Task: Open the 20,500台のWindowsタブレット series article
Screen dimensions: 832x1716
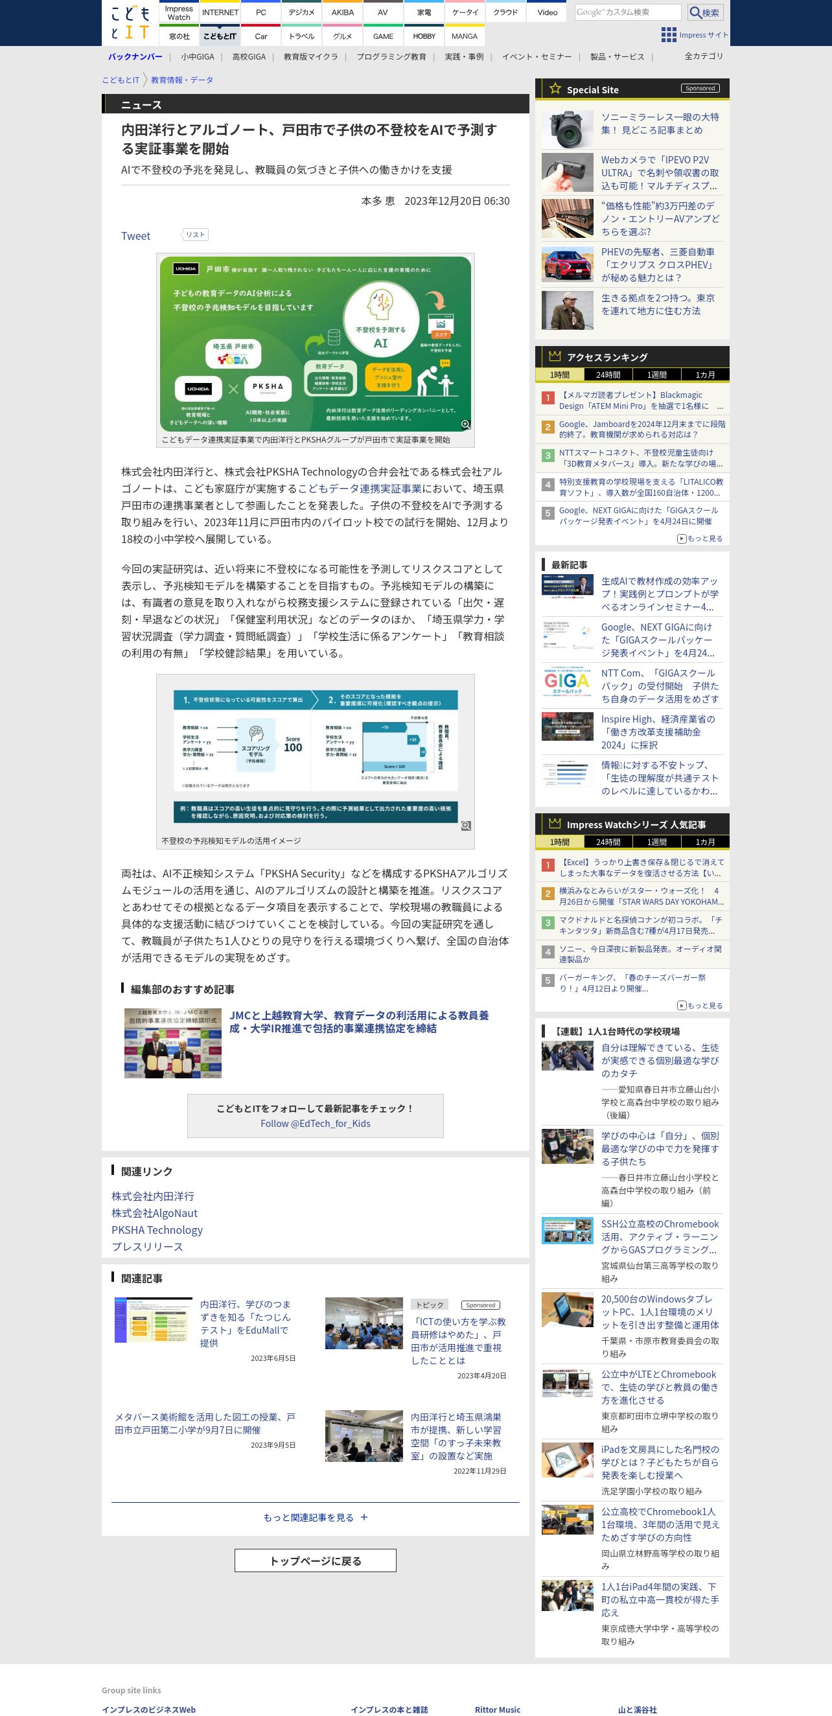Action: click(x=660, y=1312)
